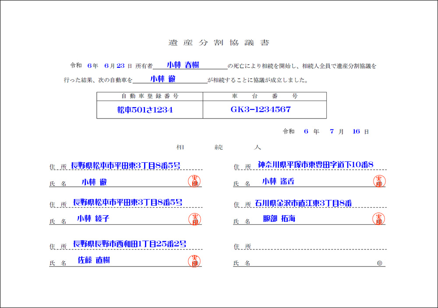The height and width of the screenshot is (308, 438).
Task: Click the red seal next to 佐藤 直樹
Action: click(x=194, y=261)
